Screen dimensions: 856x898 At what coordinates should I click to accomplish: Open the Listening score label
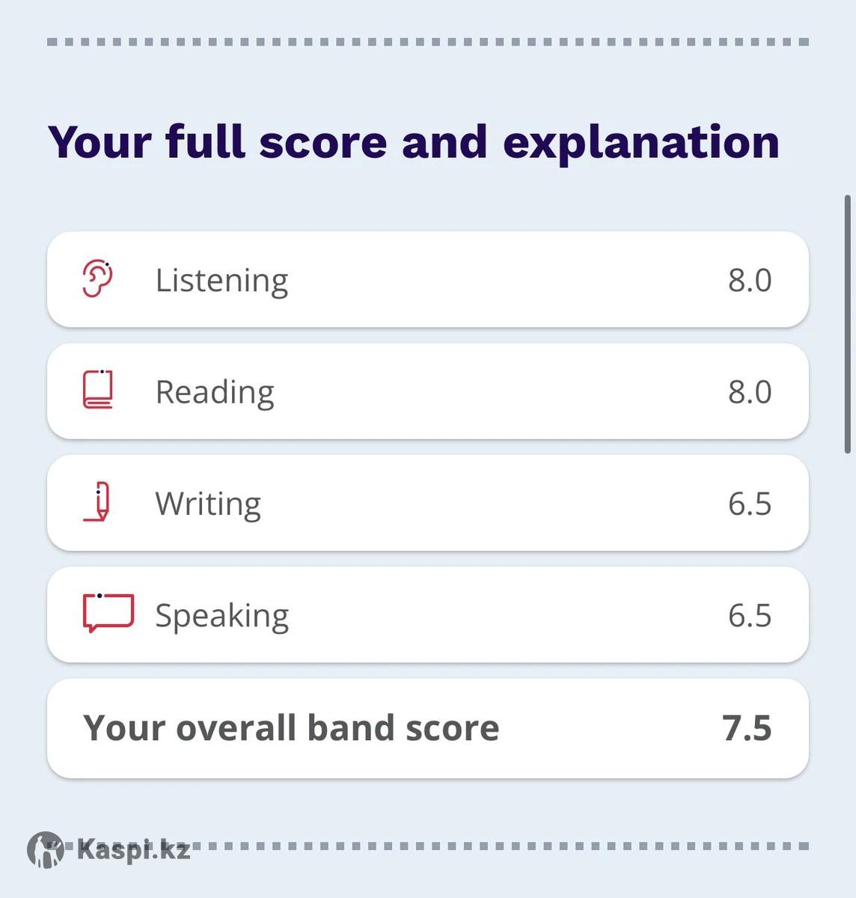click(x=221, y=281)
